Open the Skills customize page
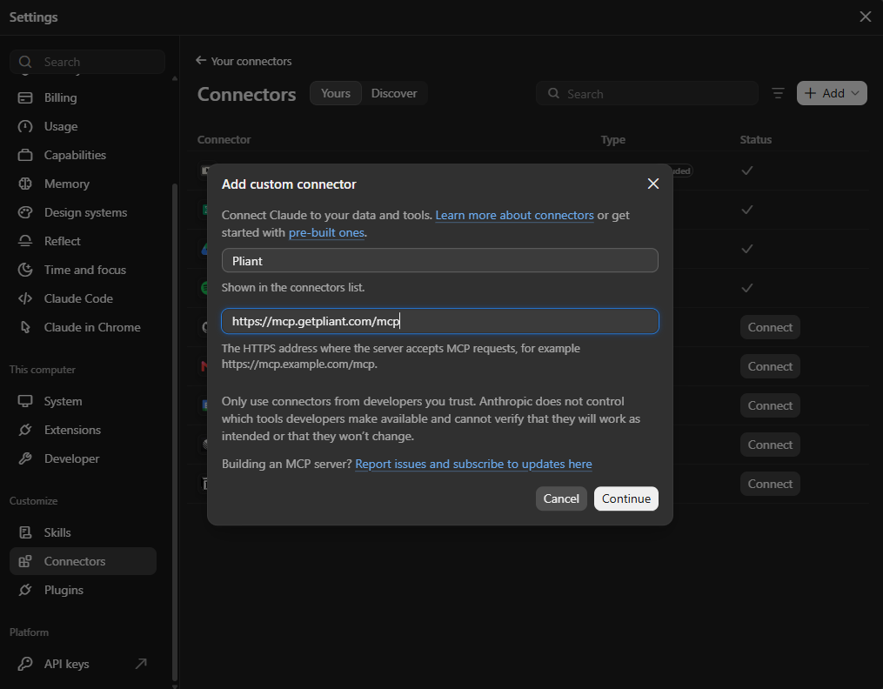The height and width of the screenshot is (689, 883). pos(57,532)
